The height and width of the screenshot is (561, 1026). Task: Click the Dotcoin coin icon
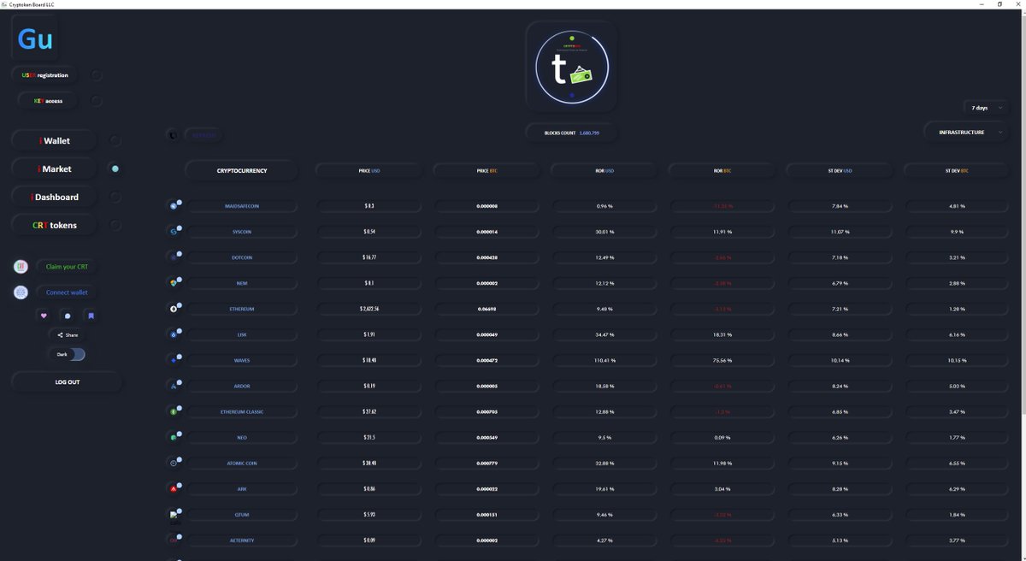click(x=174, y=257)
